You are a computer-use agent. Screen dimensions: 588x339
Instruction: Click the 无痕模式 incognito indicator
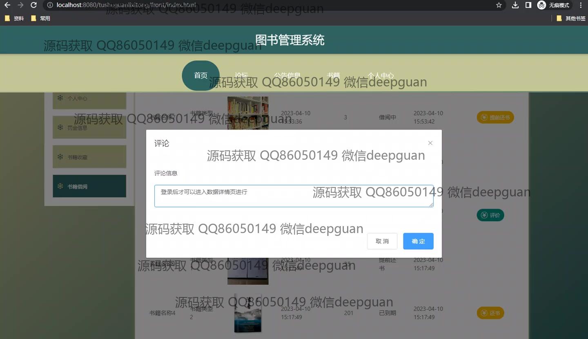554,5
